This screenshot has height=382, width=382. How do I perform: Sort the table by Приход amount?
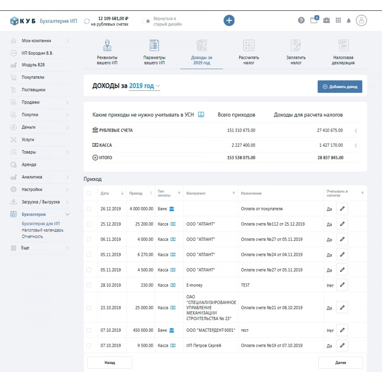pyautogui.click(x=151, y=193)
